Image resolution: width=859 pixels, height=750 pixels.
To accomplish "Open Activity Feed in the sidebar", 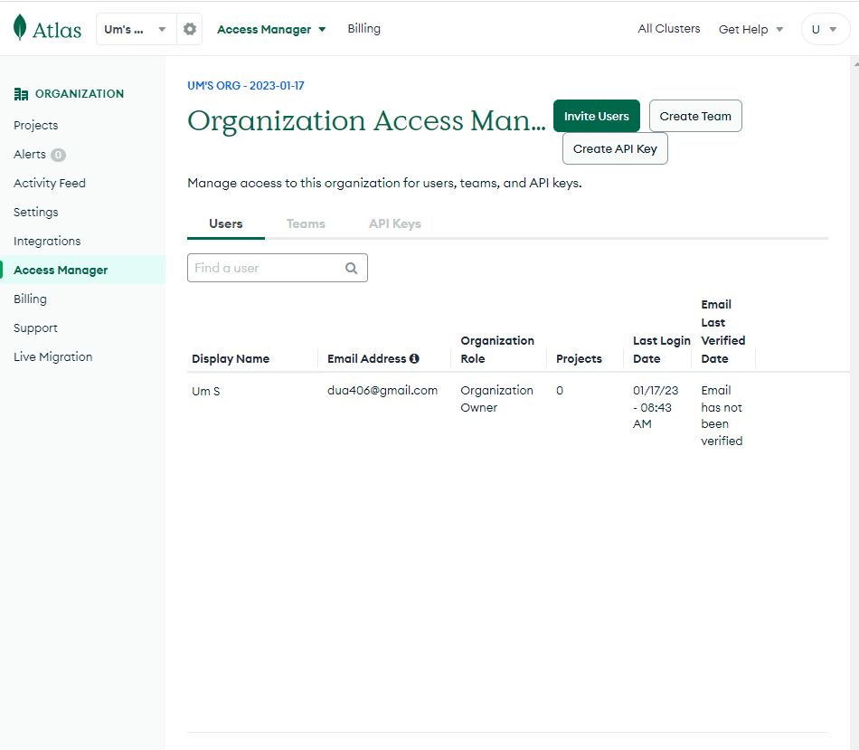I will [x=50, y=183].
